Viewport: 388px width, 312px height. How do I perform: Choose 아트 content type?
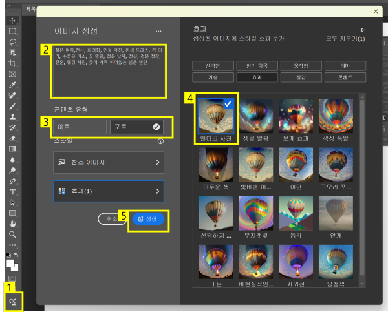(x=80, y=127)
